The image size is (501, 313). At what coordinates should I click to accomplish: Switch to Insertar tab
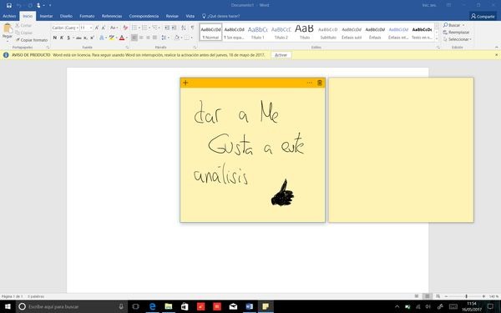46,16
